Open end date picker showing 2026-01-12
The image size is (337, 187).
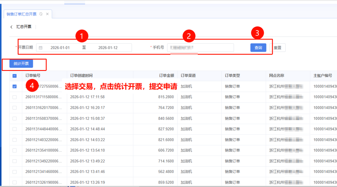point(108,48)
